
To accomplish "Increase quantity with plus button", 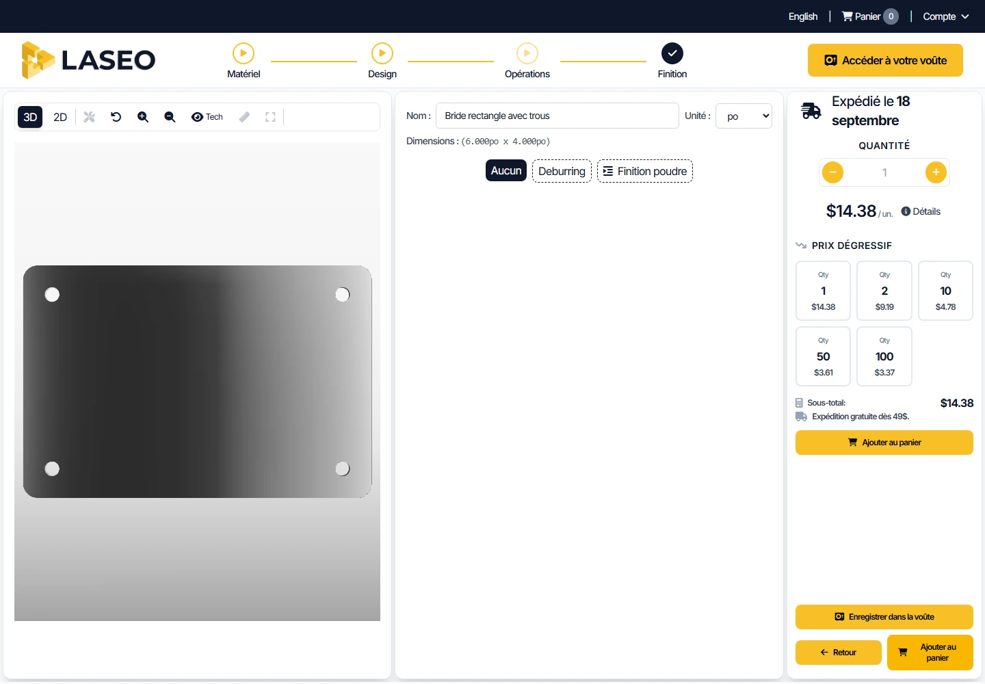I will (x=936, y=172).
